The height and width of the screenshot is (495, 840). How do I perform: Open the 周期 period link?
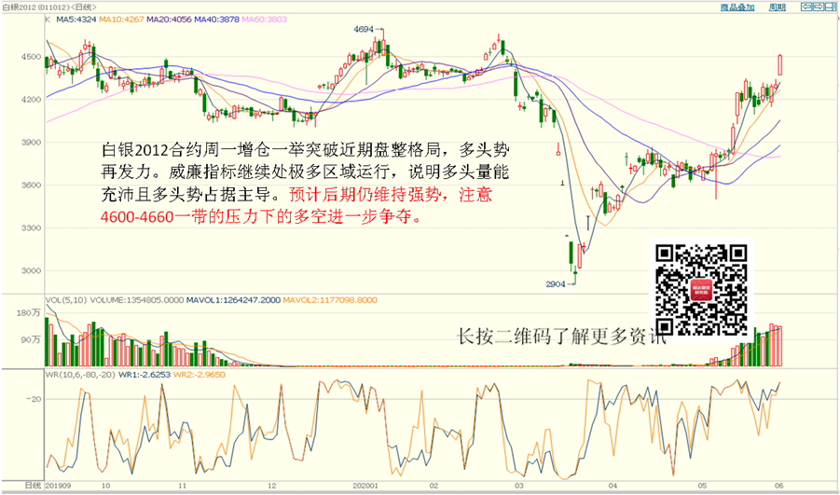pos(777,7)
